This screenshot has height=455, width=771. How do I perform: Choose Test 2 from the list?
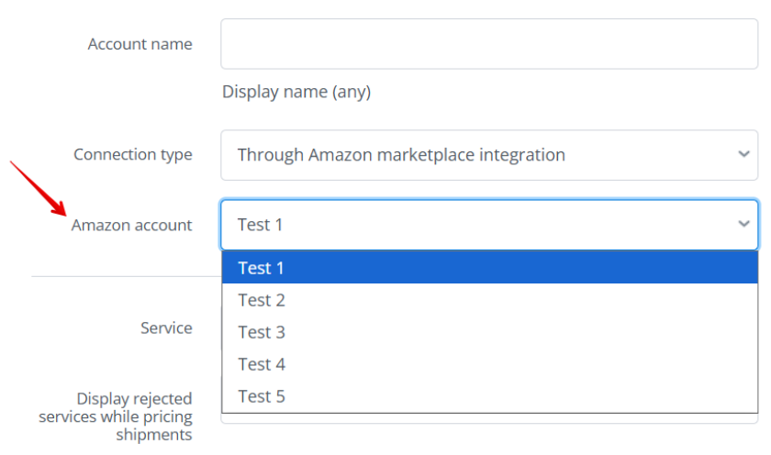(262, 300)
